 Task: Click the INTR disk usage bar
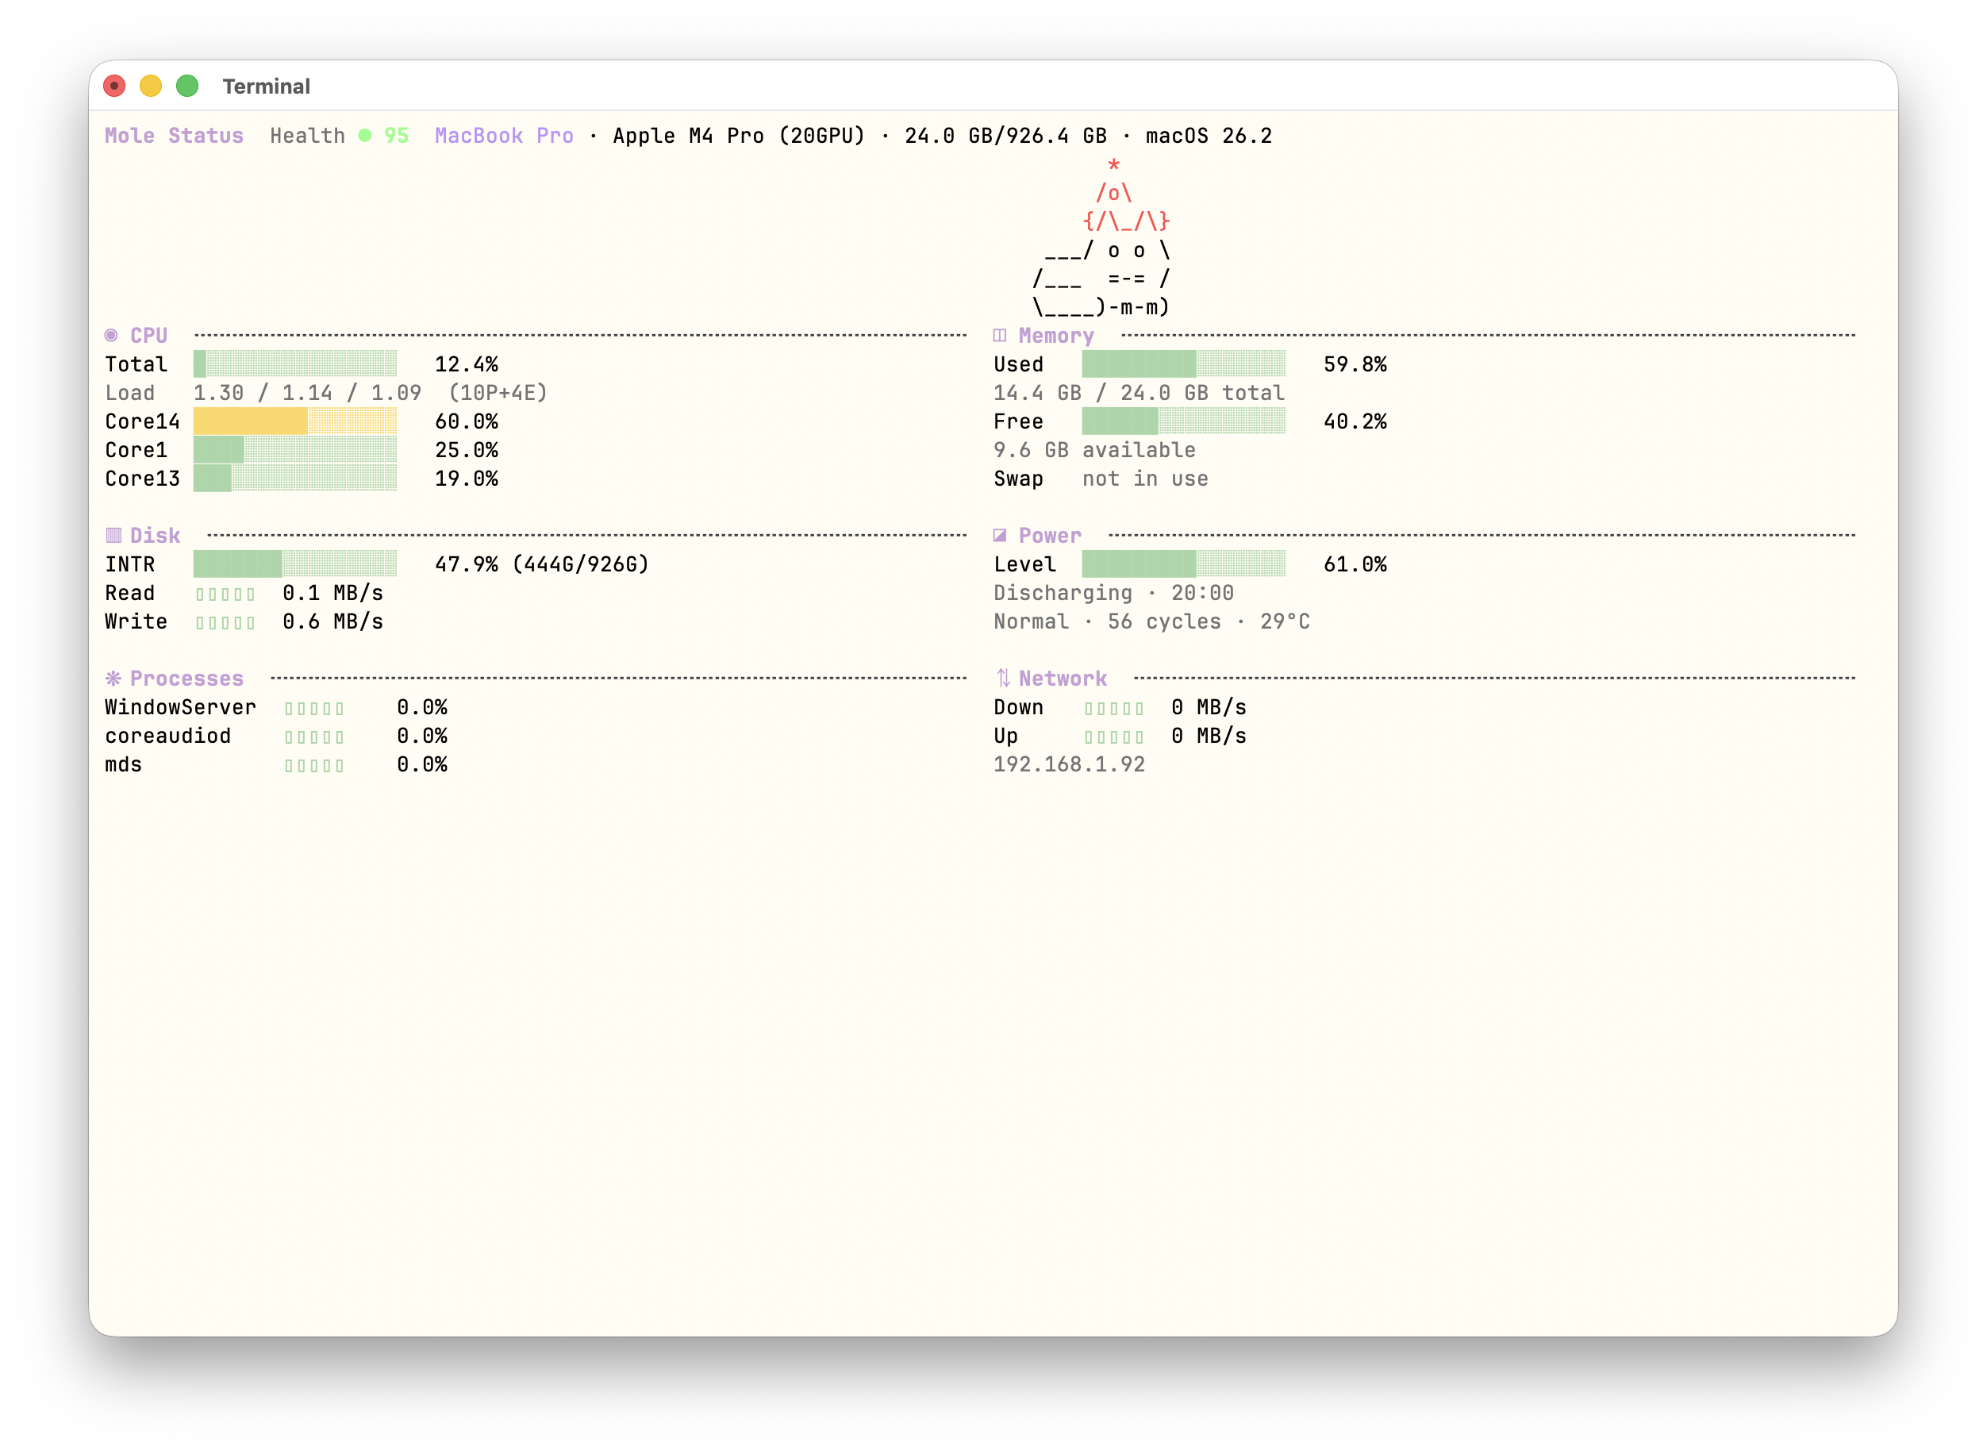click(x=294, y=564)
